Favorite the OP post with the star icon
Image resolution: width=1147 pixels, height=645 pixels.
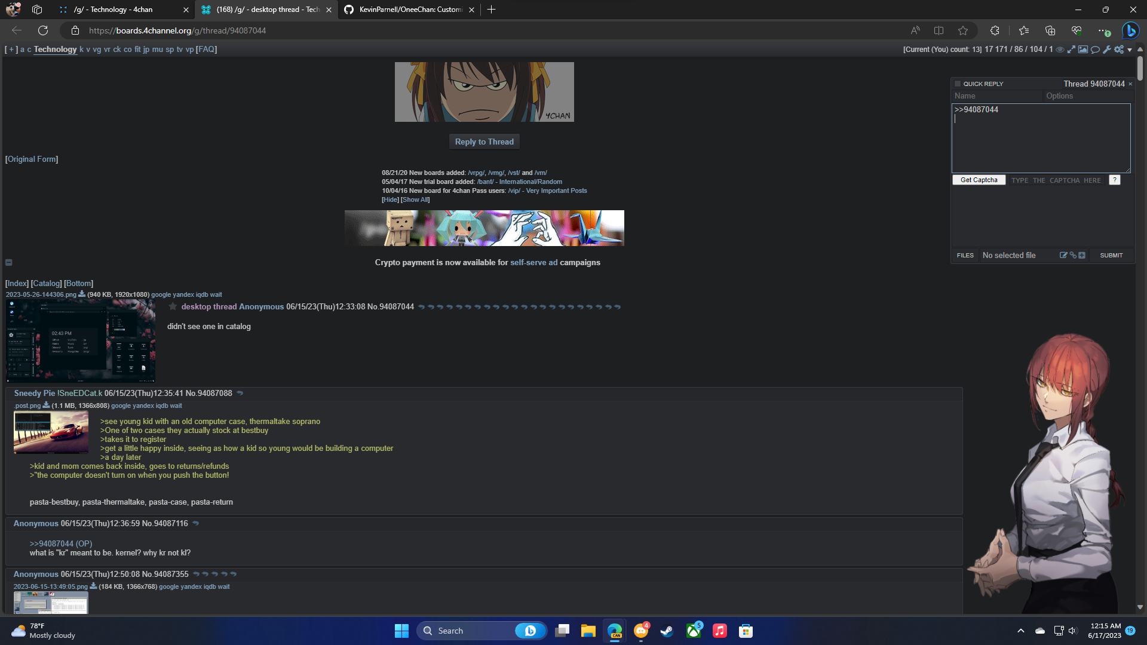point(173,306)
